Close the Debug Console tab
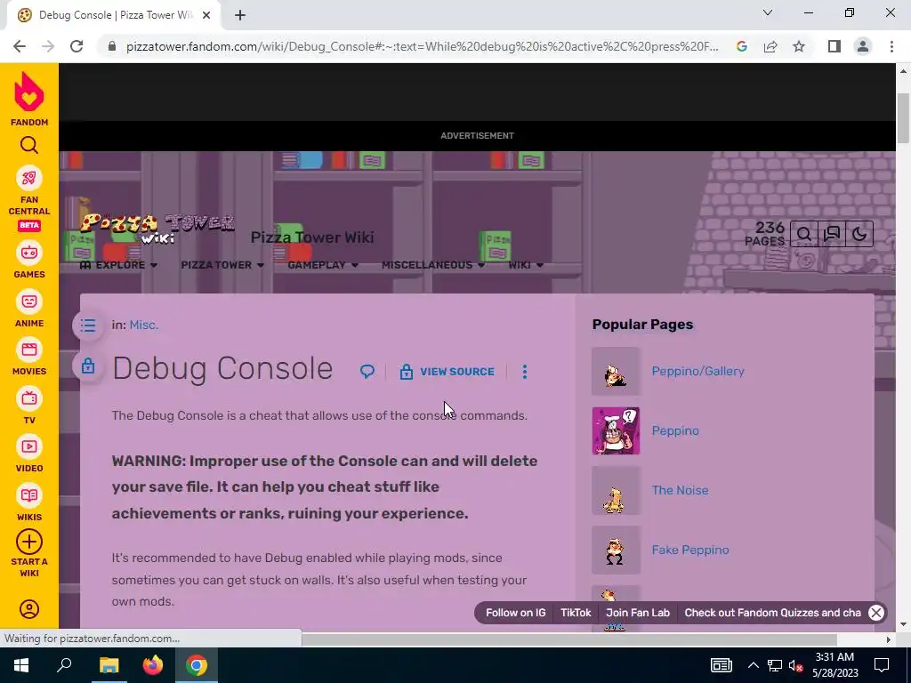Viewport: 911px width, 683px height. 206,15
